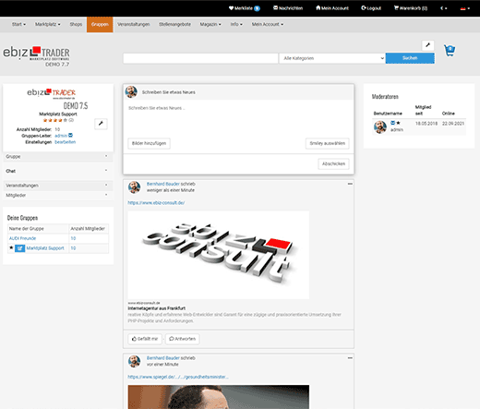
Task: Open Stellenangebote in navigation bar
Action: point(174,24)
